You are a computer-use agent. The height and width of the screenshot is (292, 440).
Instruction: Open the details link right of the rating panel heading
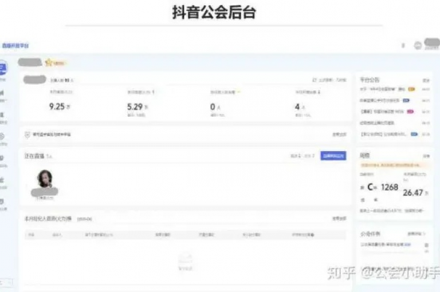pyautogui.click(x=426, y=156)
